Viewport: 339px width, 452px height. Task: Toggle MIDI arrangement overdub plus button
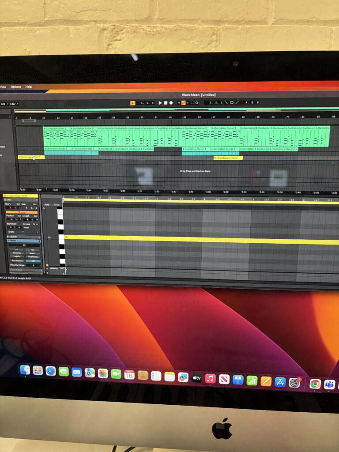(x=179, y=102)
